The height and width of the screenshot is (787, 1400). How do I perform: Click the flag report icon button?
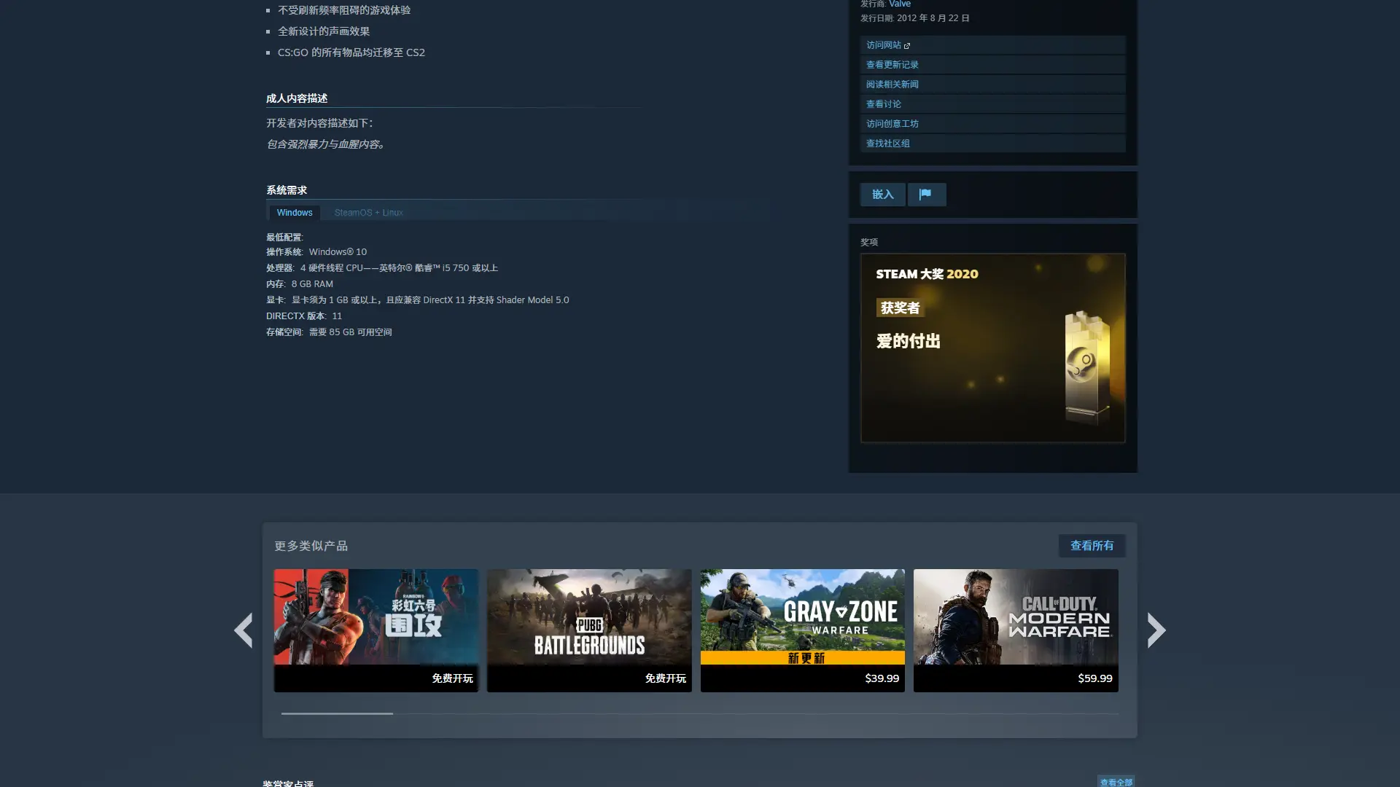point(926,194)
